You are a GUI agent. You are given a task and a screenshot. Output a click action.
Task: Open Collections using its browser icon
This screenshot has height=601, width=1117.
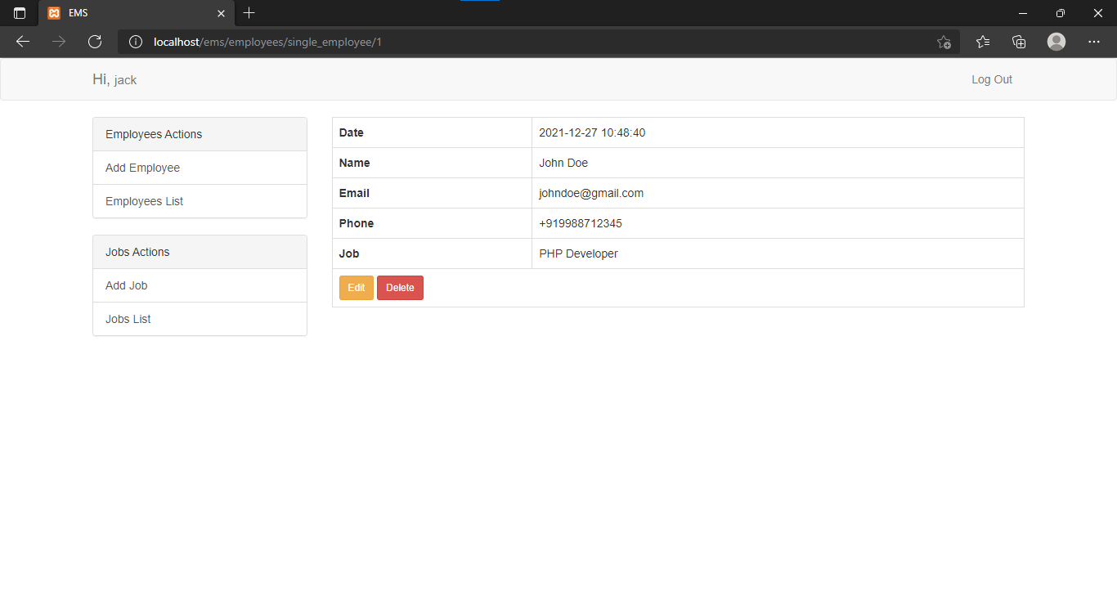(1019, 42)
